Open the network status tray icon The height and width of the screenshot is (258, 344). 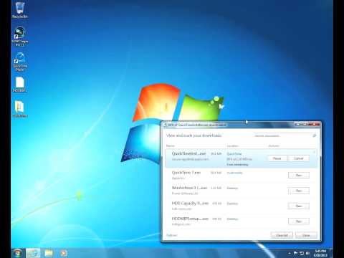coord(302,253)
